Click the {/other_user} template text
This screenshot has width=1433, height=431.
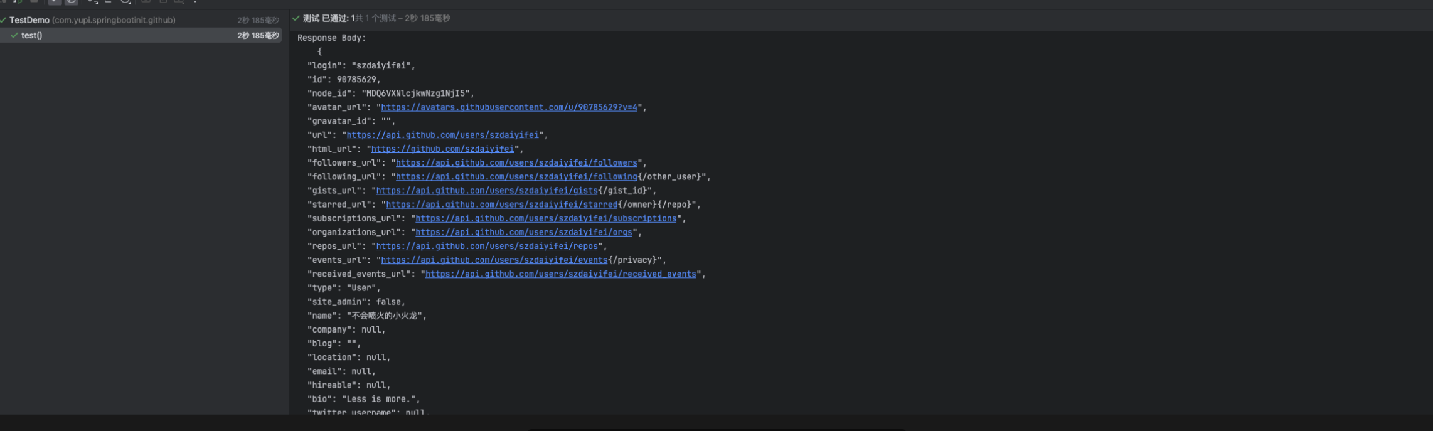669,176
